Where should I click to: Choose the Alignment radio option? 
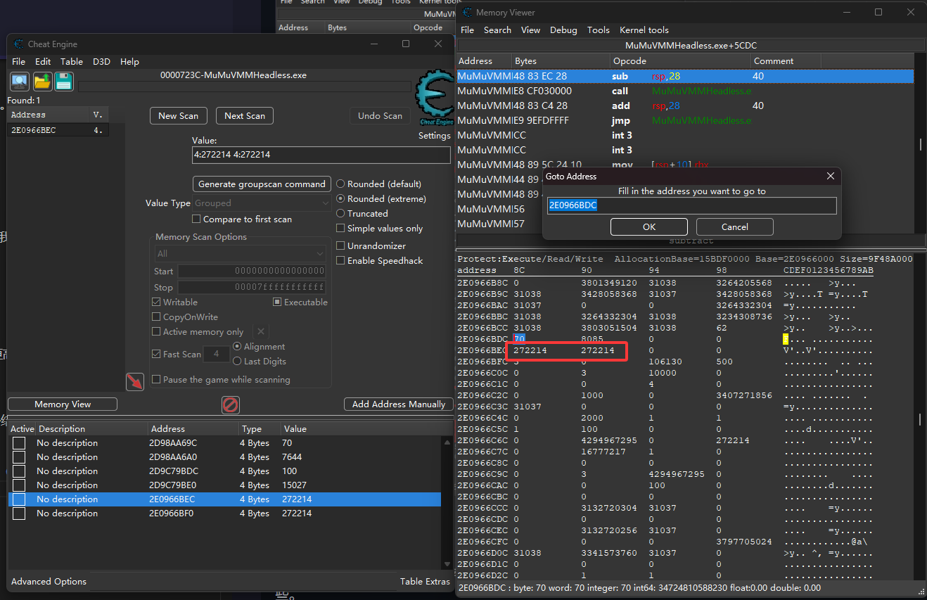click(x=237, y=347)
